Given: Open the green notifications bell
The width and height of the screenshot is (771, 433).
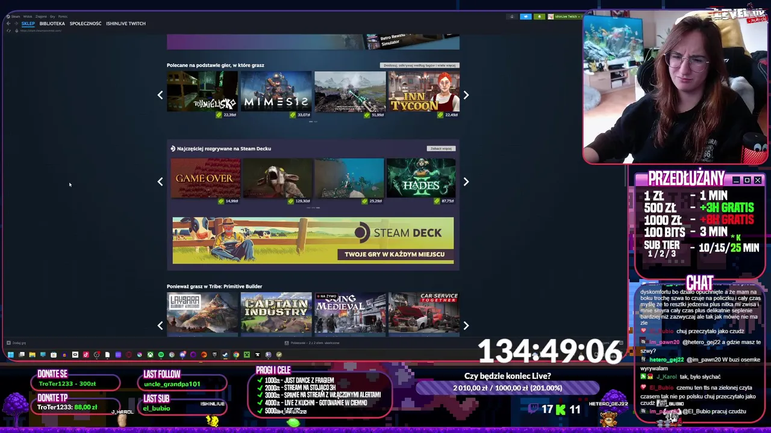Looking at the screenshot, I should pos(539,16).
